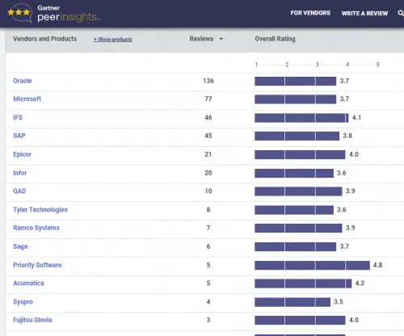Open the Infor vendor link
Screen dimensions: 404x336
pyautogui.click(x=19, y=173)
